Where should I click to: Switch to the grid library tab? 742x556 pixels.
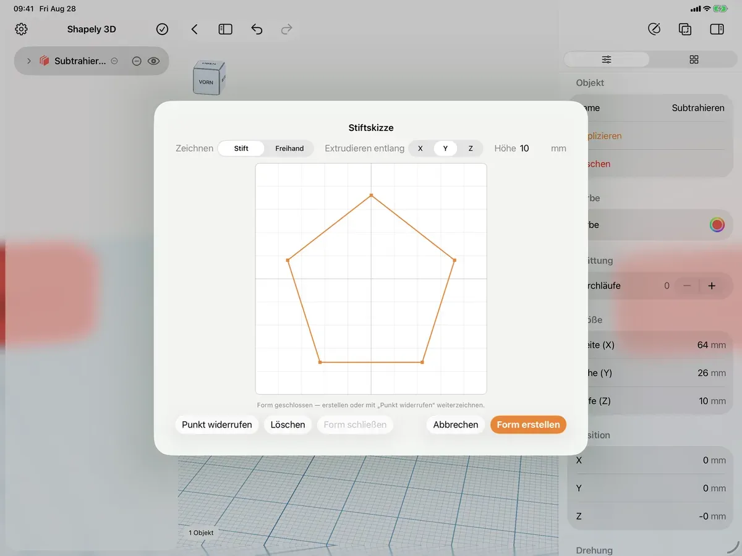coord(694,59)
